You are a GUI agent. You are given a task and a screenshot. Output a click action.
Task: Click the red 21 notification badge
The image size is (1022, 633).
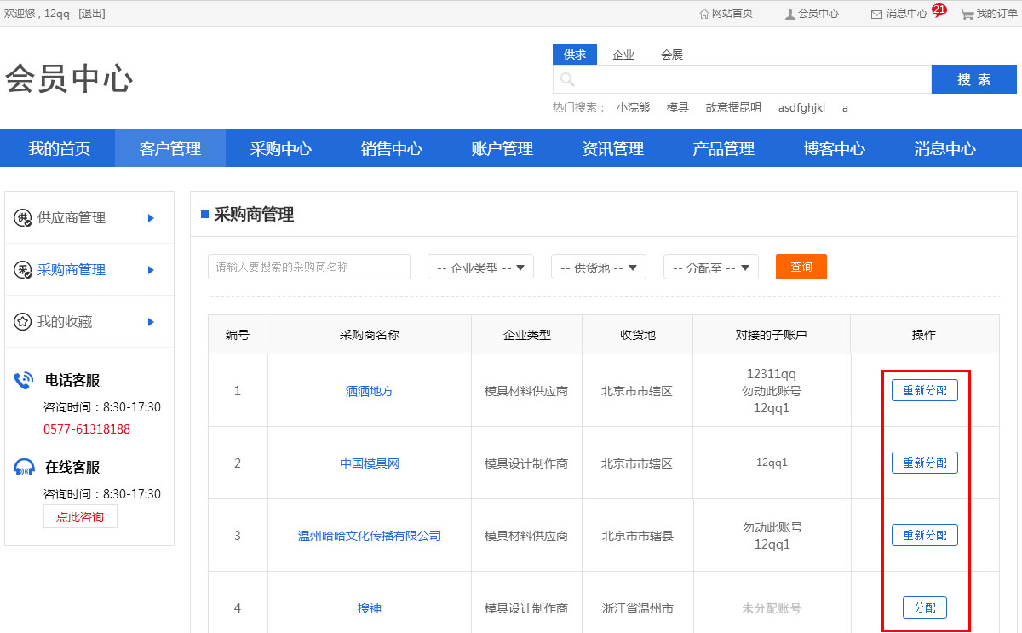pos(939,9)
